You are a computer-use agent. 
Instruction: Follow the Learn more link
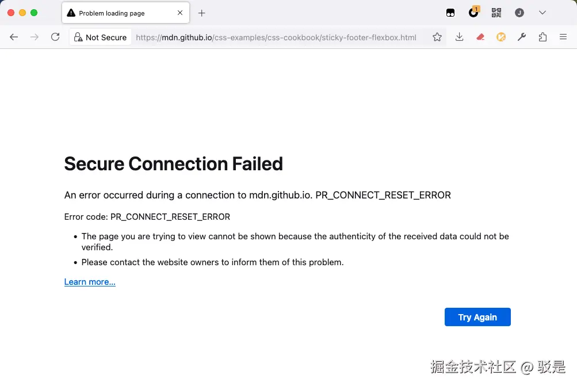[x=90, y=282]
